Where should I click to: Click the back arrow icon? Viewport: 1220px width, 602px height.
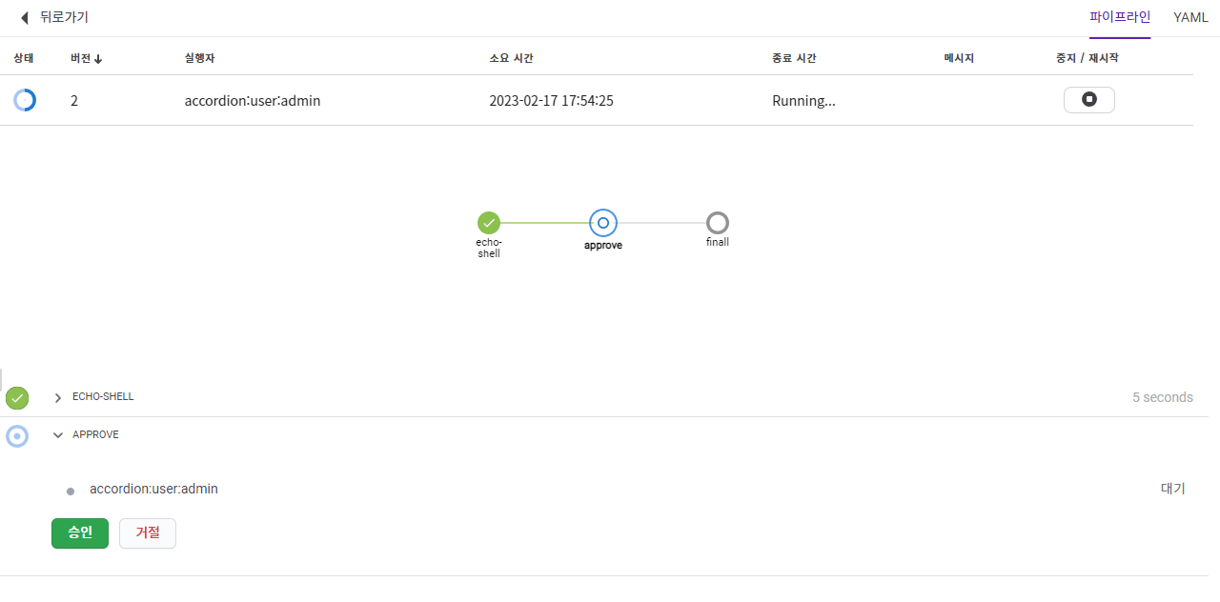[25, 17]
